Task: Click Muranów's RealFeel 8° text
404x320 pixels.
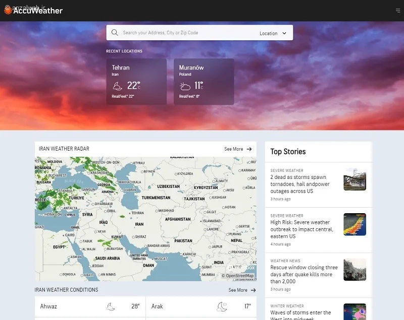Action: click(x=189, y=96)
